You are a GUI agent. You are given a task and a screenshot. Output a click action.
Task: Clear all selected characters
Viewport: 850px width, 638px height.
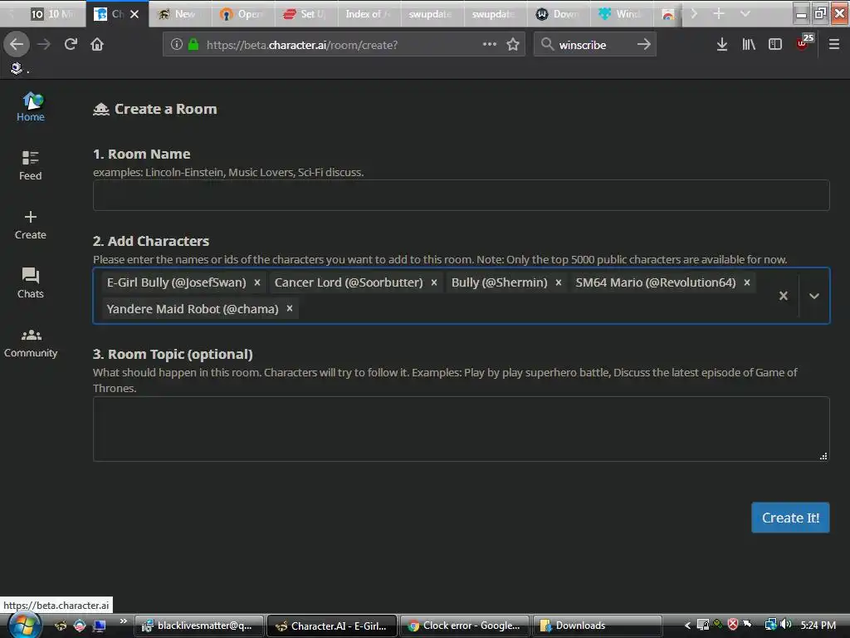click(x=784, y=296)
